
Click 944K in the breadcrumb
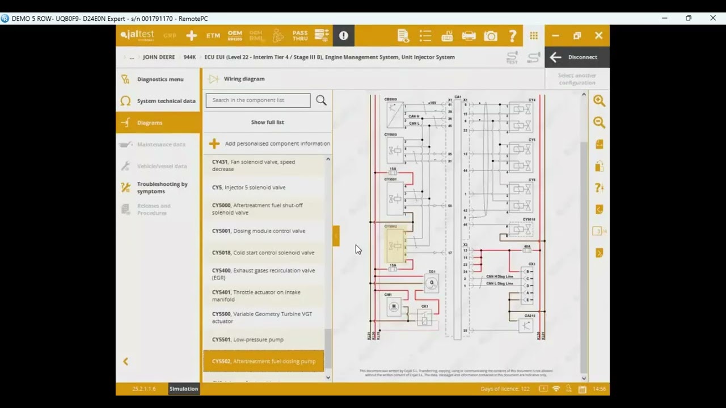189,57
